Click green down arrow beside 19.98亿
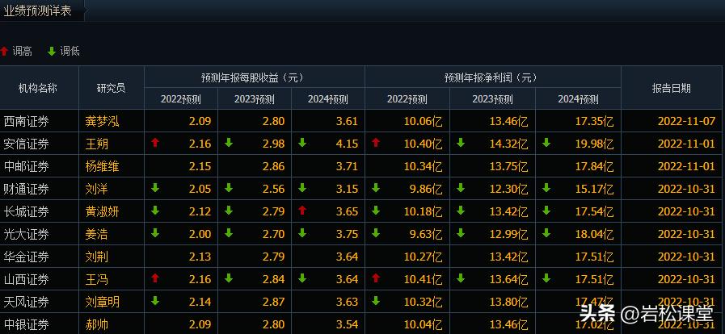Image resolution: width=725 pixels, height=334 pixels. [546, 143]
